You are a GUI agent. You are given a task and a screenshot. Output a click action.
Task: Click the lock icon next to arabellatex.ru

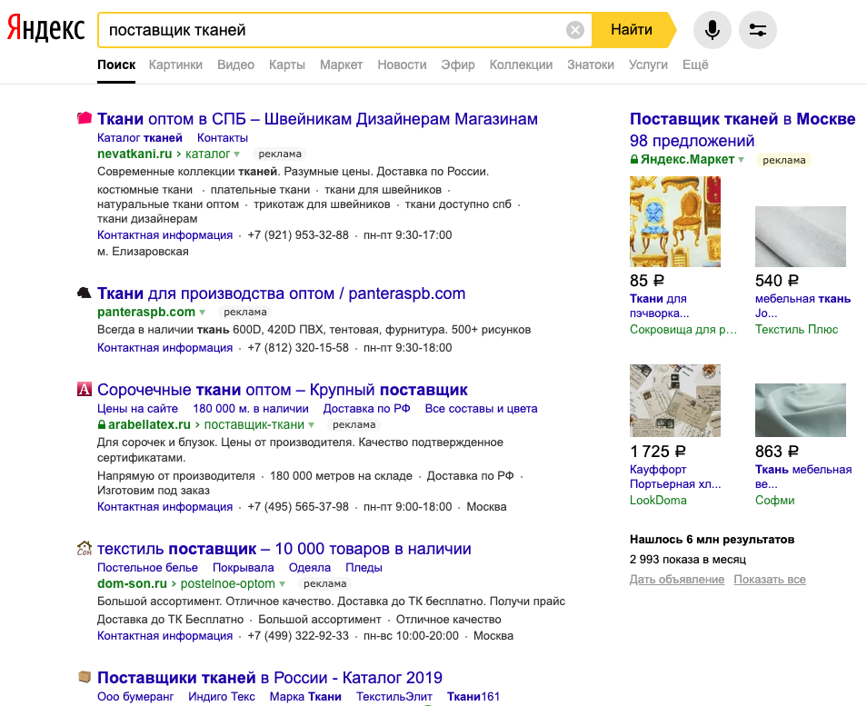(101, 424)
